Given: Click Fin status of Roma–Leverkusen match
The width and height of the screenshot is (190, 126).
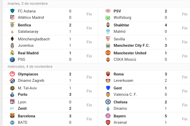Looking at the screenshot, I should tap(185, 77).
